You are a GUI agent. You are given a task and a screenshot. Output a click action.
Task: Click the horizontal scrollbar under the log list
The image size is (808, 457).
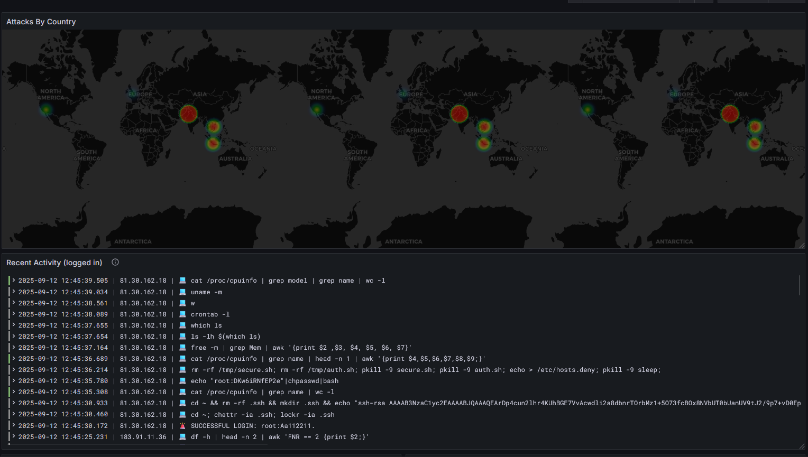139,444
